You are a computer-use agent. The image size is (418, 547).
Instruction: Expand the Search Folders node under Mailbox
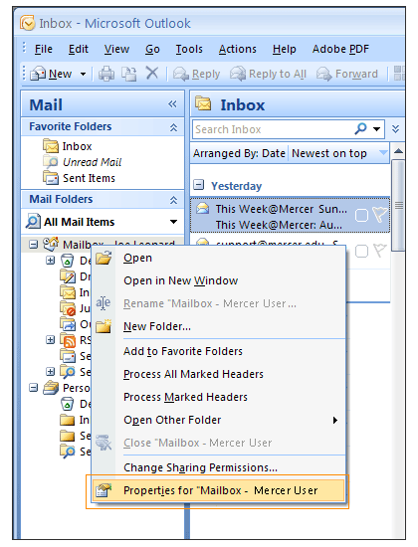point(51,371)
